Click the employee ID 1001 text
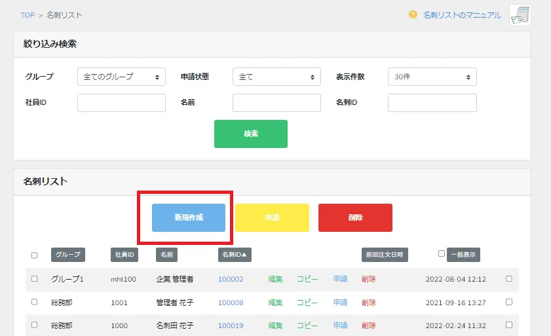Screen dimensions: 551x336 (119, 303)
